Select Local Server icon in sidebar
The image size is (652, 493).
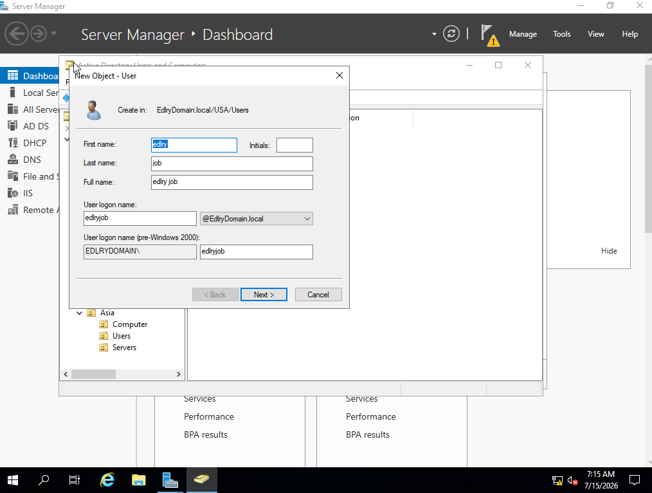12,93
